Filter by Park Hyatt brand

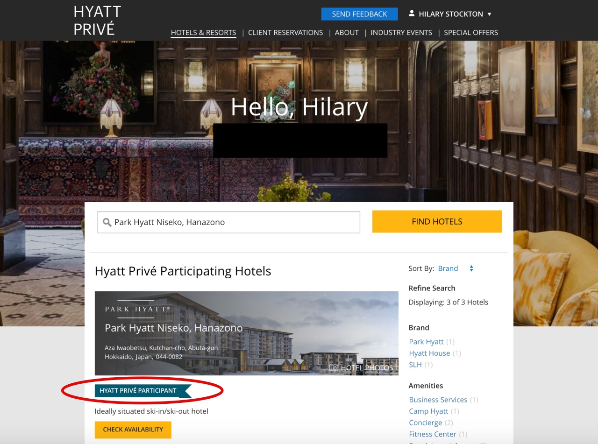(427, 342)
